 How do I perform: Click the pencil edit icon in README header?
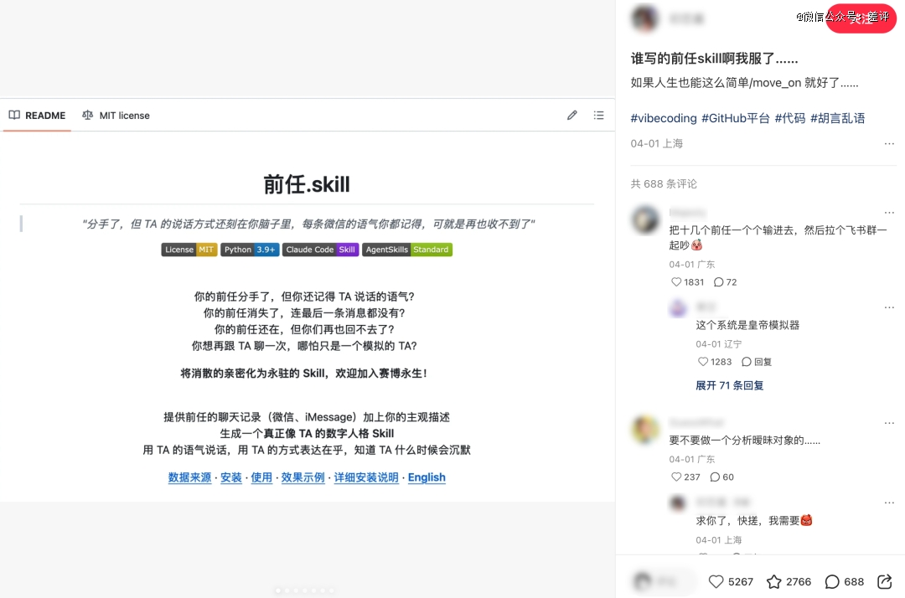pos(572,116)
